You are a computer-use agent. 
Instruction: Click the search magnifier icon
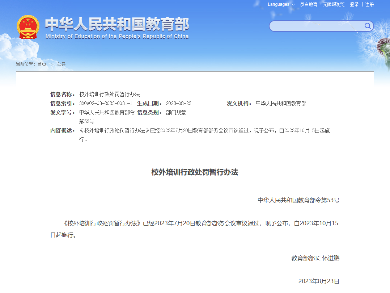[367, 26]
